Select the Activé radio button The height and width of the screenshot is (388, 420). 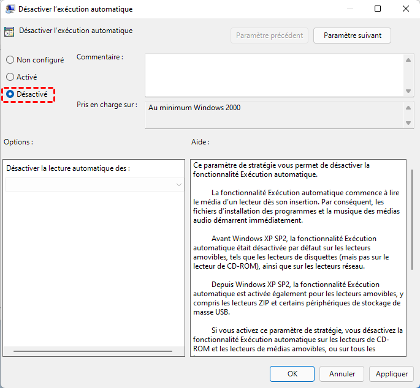click(10, 76)
